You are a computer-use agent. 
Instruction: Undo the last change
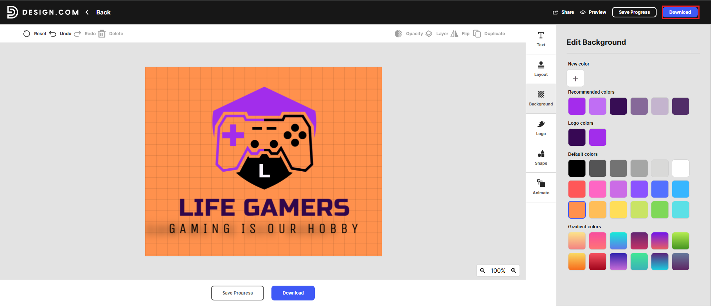53,34
